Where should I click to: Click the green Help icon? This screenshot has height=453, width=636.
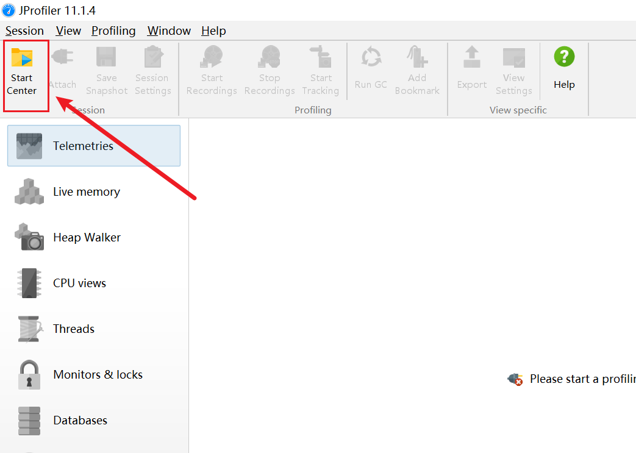pos(564,57)
